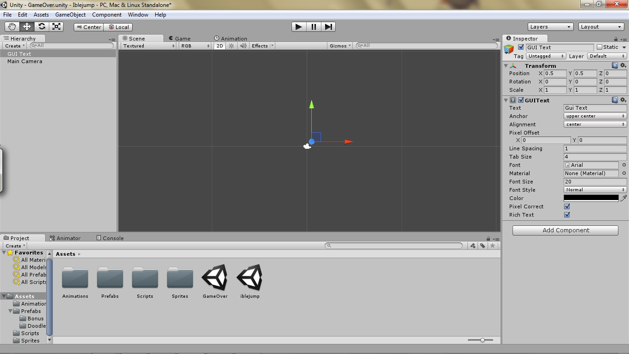Image resolution: width=629 pixels, height=354 pixels.
Task: Start the game with the Play button
Action: click(299, 27)
